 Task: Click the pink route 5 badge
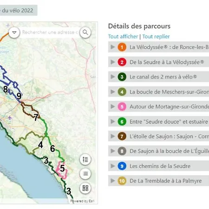pos(122,107)
